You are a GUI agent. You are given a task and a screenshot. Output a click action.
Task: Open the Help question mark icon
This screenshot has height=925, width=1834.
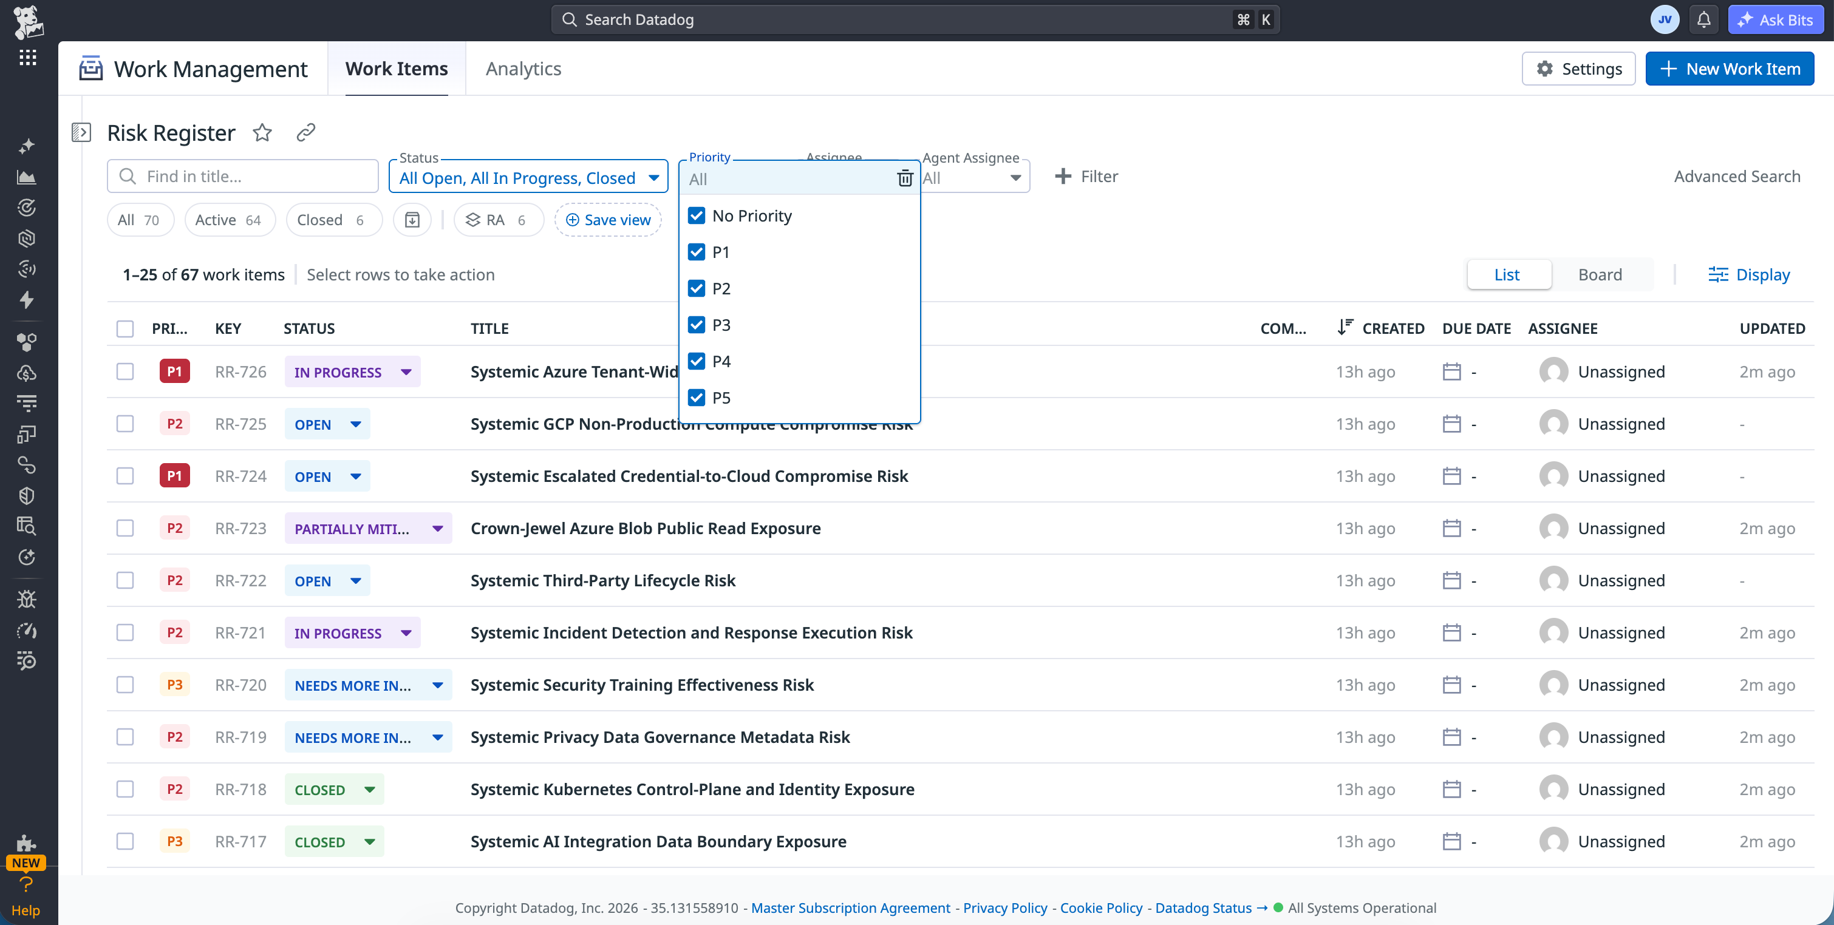click(26, 884)
